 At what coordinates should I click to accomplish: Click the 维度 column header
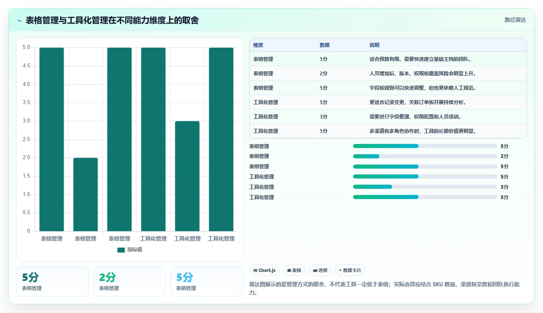[x=258, y=45]
